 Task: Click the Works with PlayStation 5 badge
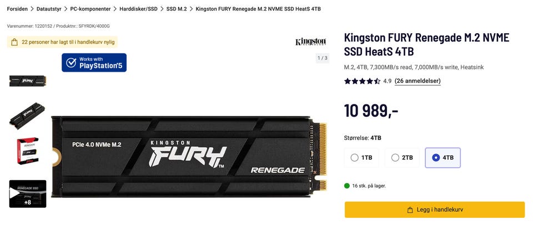[x=94, y=62]
